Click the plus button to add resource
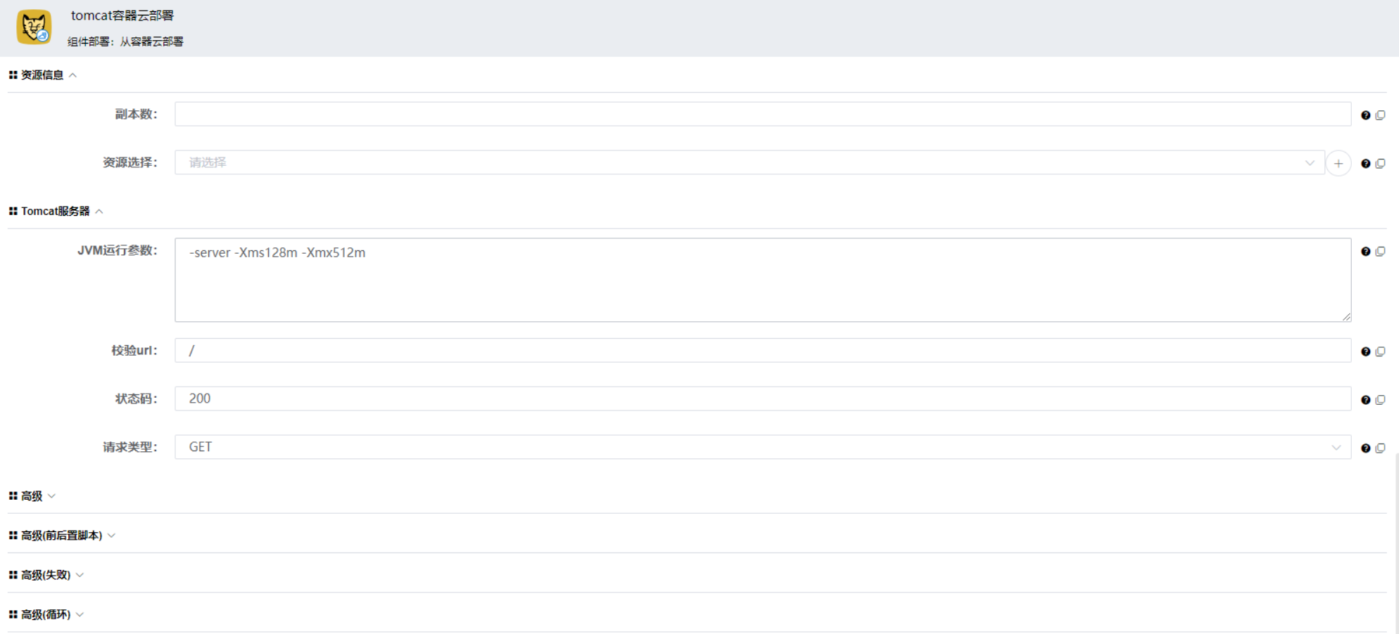The width and height of the screenshot is (1399, 634). (x=1338, y=163)
